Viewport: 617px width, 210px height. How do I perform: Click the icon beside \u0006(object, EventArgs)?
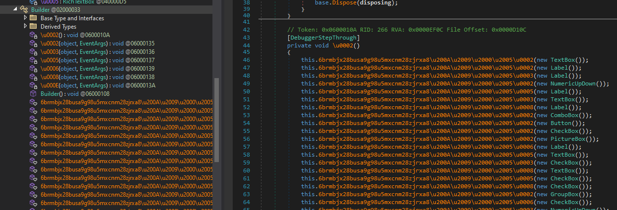pos(33,69)
